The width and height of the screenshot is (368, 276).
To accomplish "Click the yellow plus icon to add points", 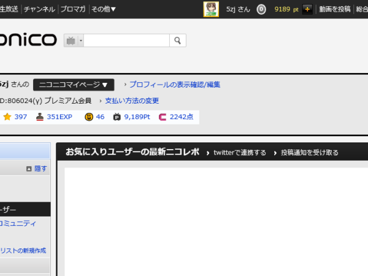I will pyautogui.click(x=307, y=9).
